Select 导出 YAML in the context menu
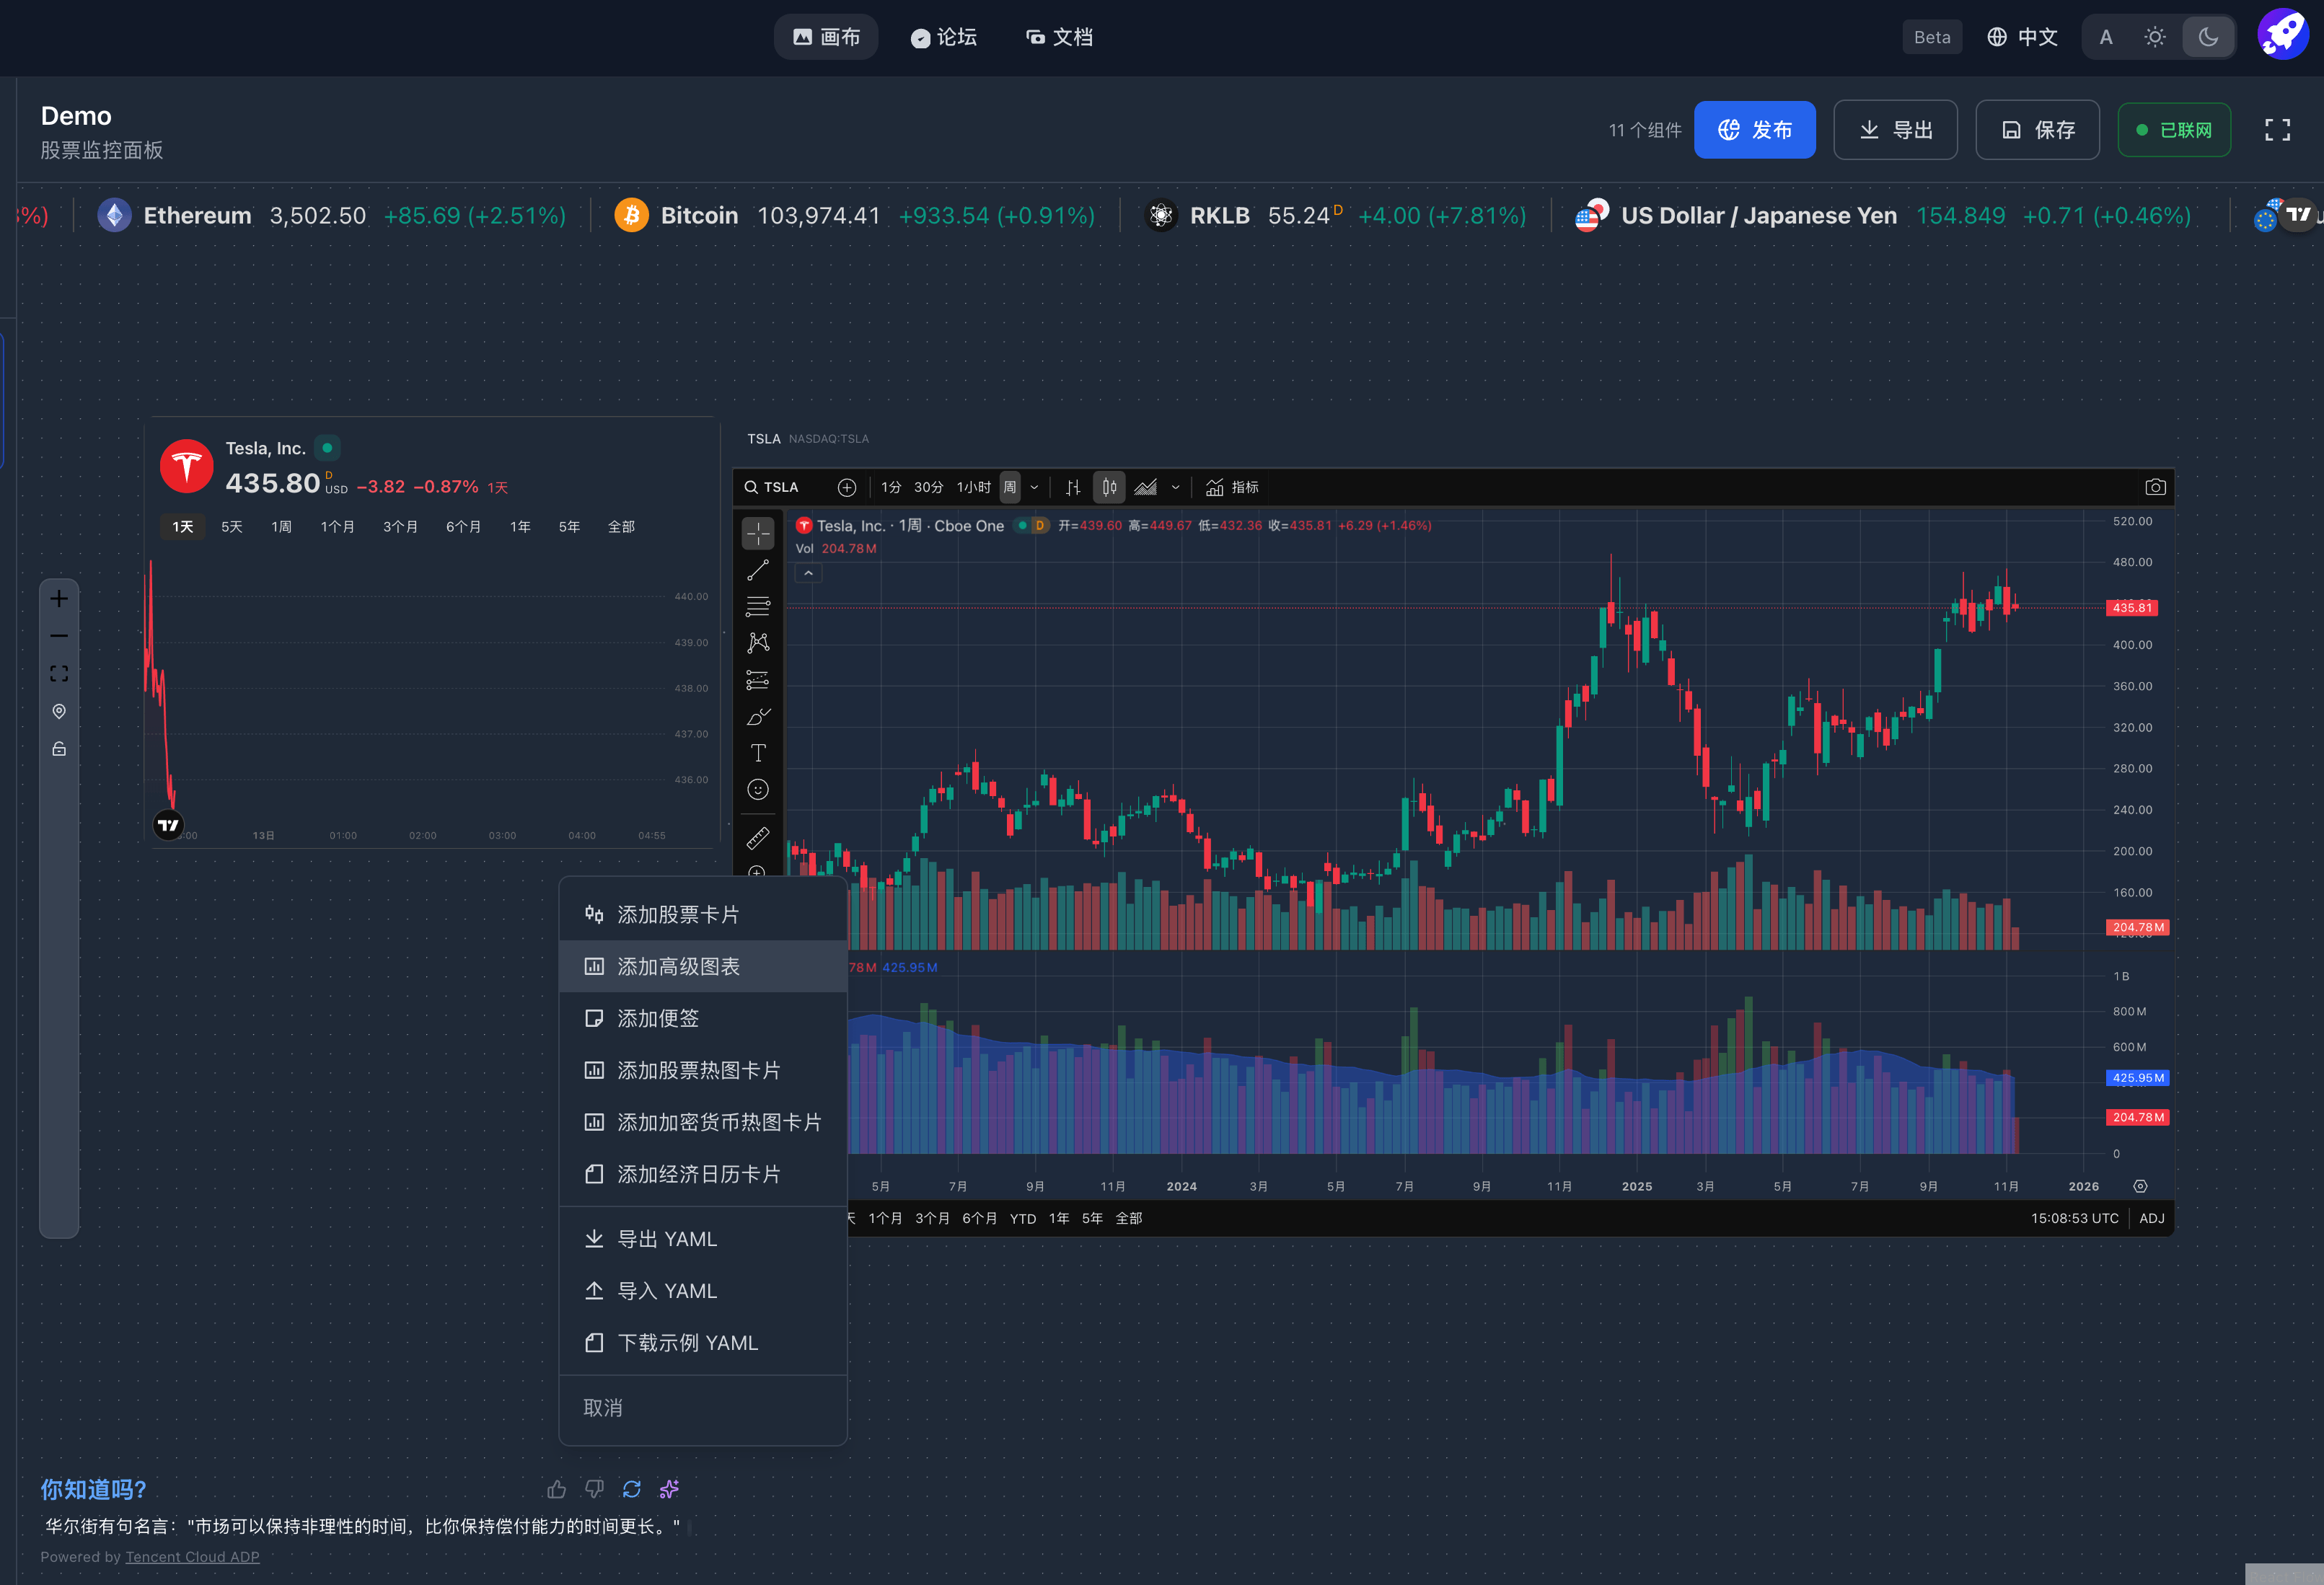 click(x=666, y=1239)
